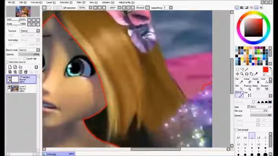The height and width of the screenshot is (156, 278).
Task: Select the Selection source radio button
Action: (7, 62)
